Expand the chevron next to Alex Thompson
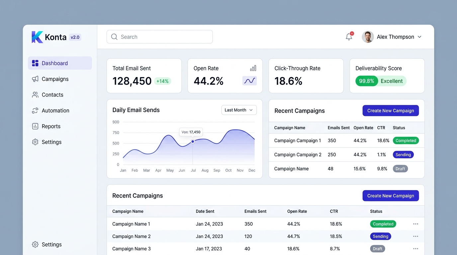 419,37
